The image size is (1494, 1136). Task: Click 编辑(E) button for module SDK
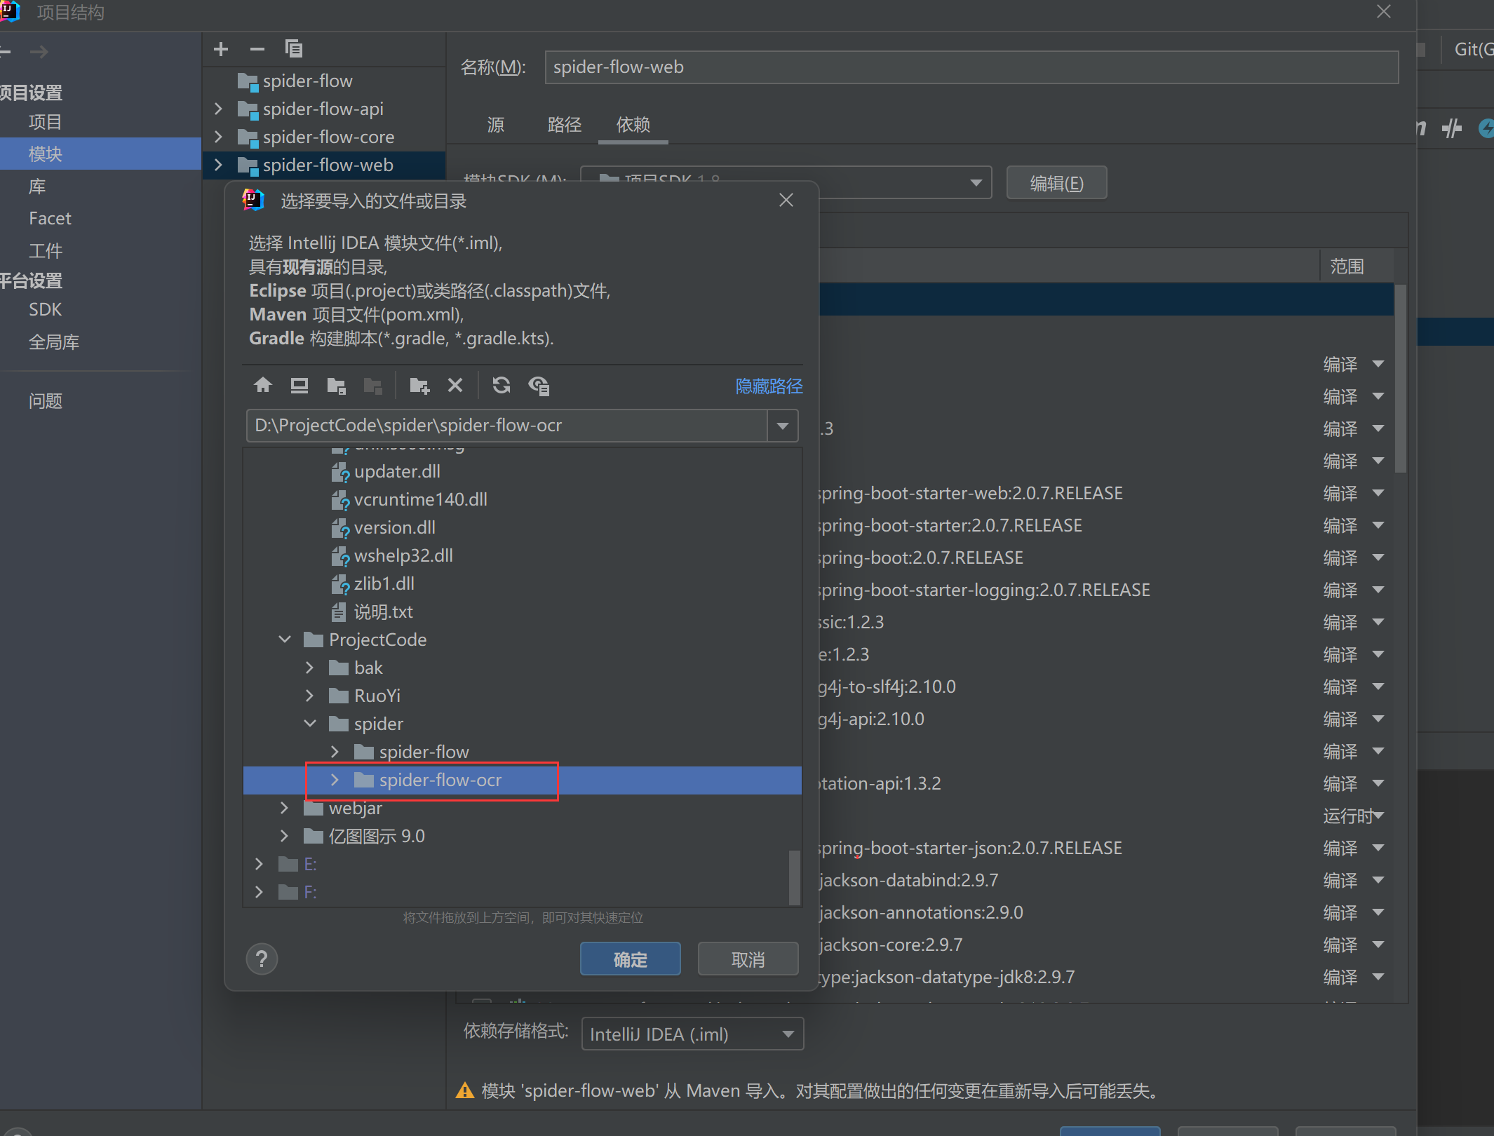[x=1056, y=183]
